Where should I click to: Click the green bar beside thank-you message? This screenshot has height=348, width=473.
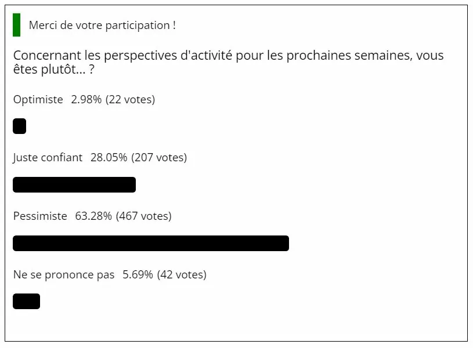[x=17, y=25]
